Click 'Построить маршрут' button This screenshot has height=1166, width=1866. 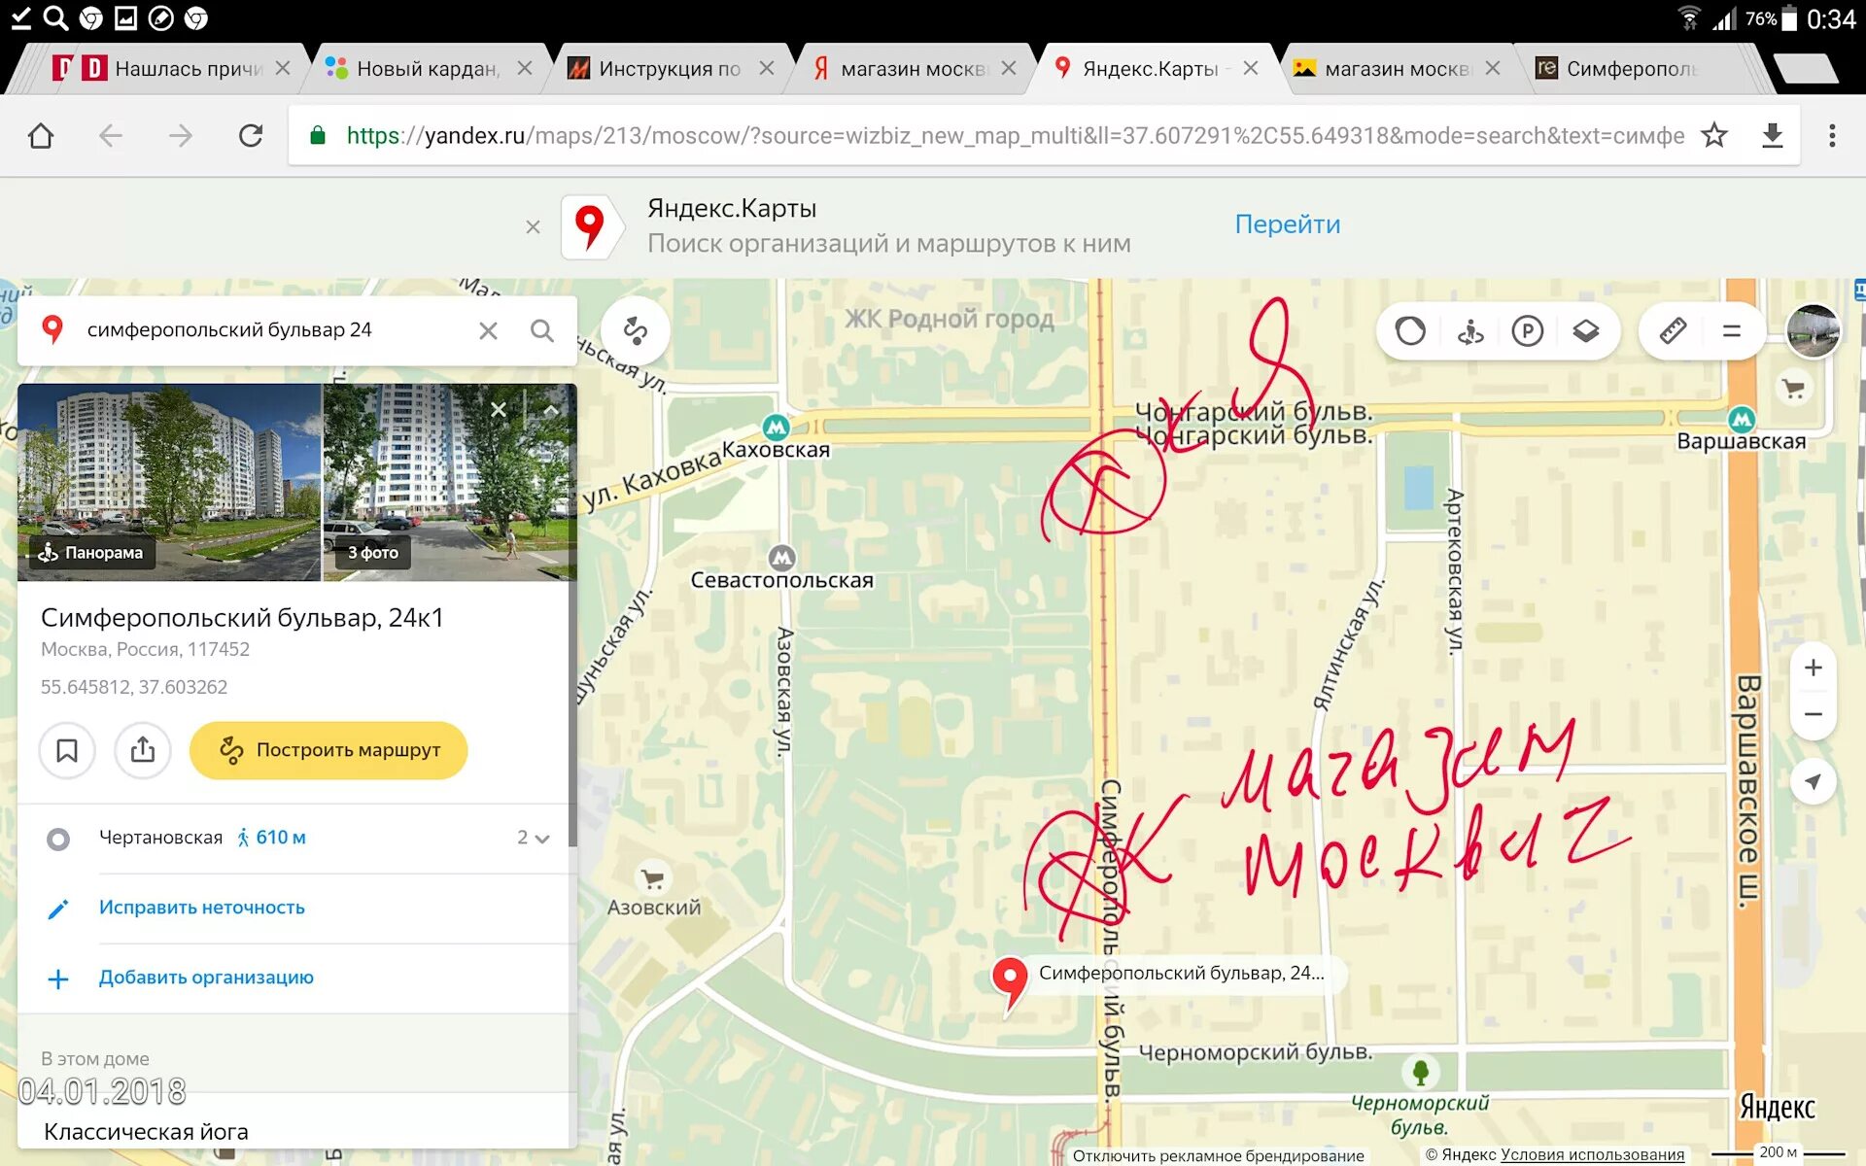pyautogui.click(x=328, y=750)
